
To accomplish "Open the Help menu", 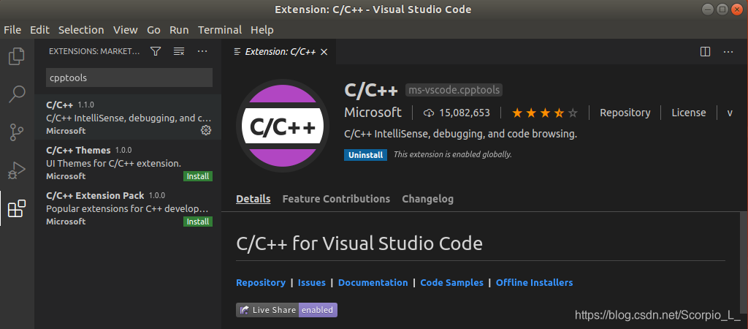I will pyautogui.click(x=262, y=29).
